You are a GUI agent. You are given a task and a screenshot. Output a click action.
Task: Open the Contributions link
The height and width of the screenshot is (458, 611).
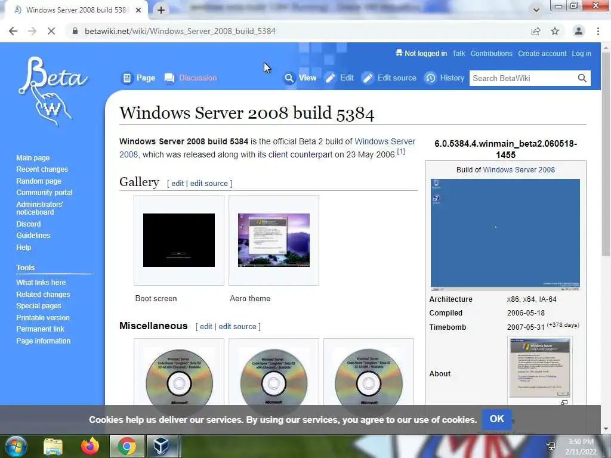[x=492, y=54]
